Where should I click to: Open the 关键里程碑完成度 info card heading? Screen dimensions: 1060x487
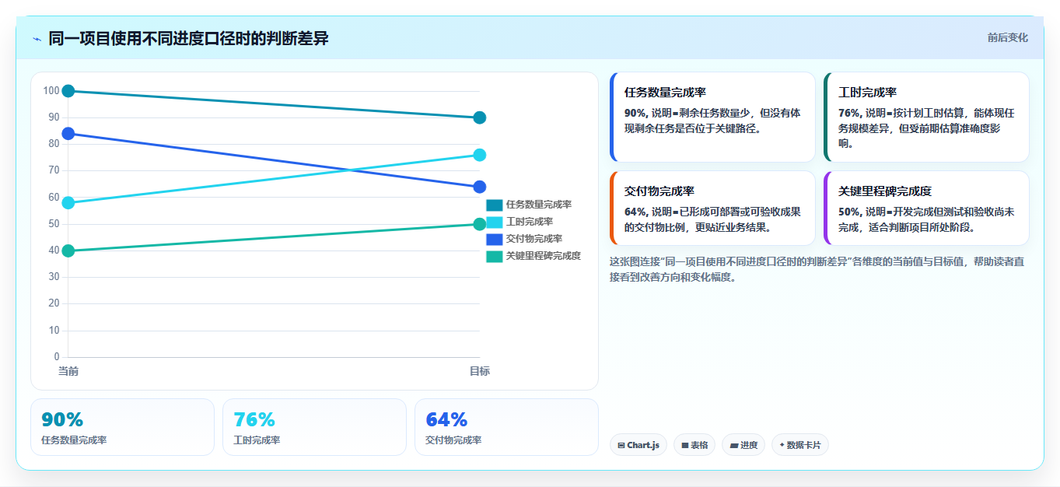pyautogui.click(x=885, y=191)
